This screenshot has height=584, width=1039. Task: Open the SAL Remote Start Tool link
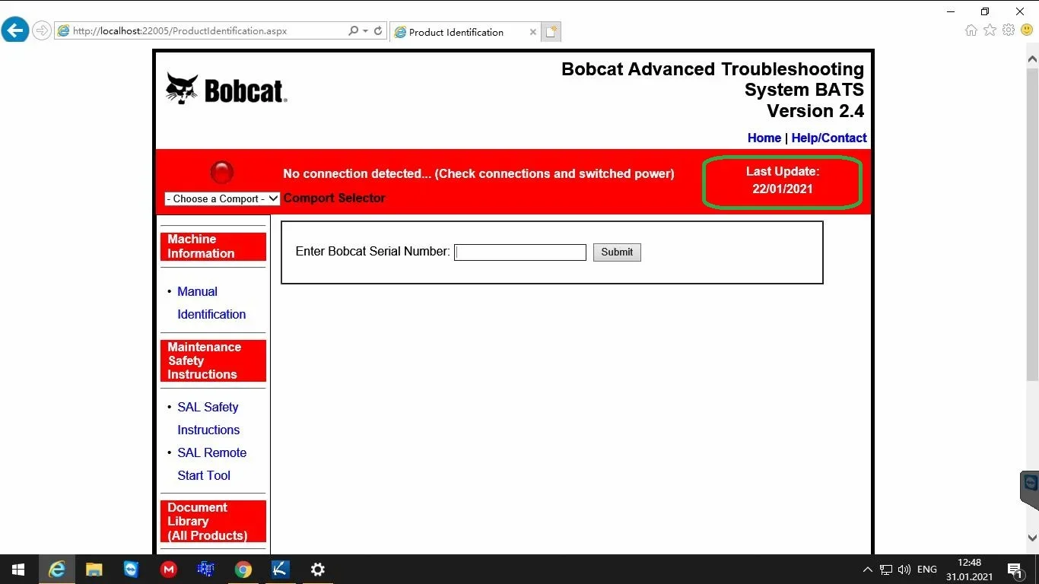(x=211, y=464)
